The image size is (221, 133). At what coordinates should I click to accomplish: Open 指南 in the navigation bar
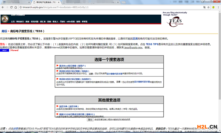[49, 22]
